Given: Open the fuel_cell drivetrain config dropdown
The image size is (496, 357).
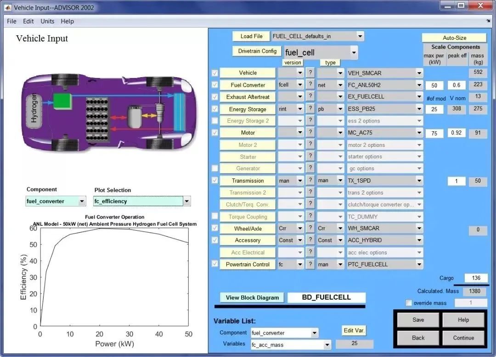Looking at the screenshot, I should point(321,52).
